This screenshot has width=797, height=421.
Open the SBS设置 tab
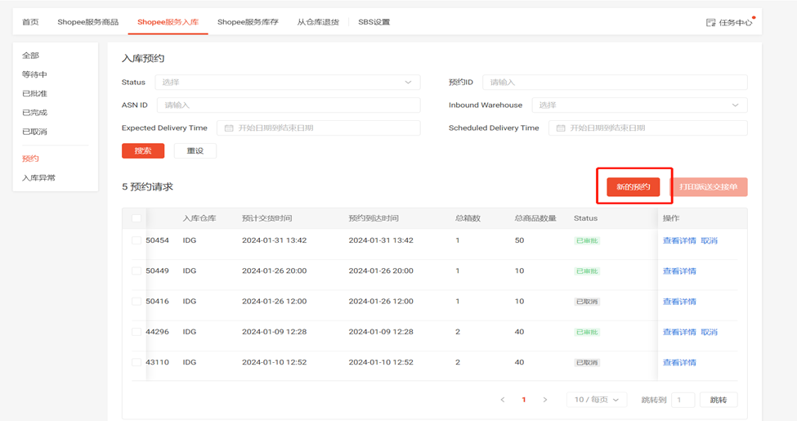374,22
